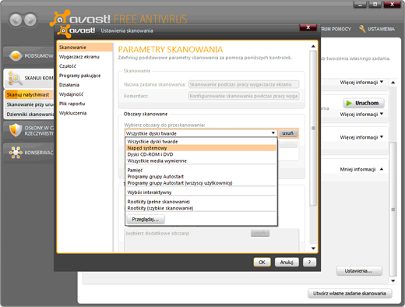405x307 pixels.
Task: Click the Konserwacja gear-cluster icon
Action: coord(16,153)
